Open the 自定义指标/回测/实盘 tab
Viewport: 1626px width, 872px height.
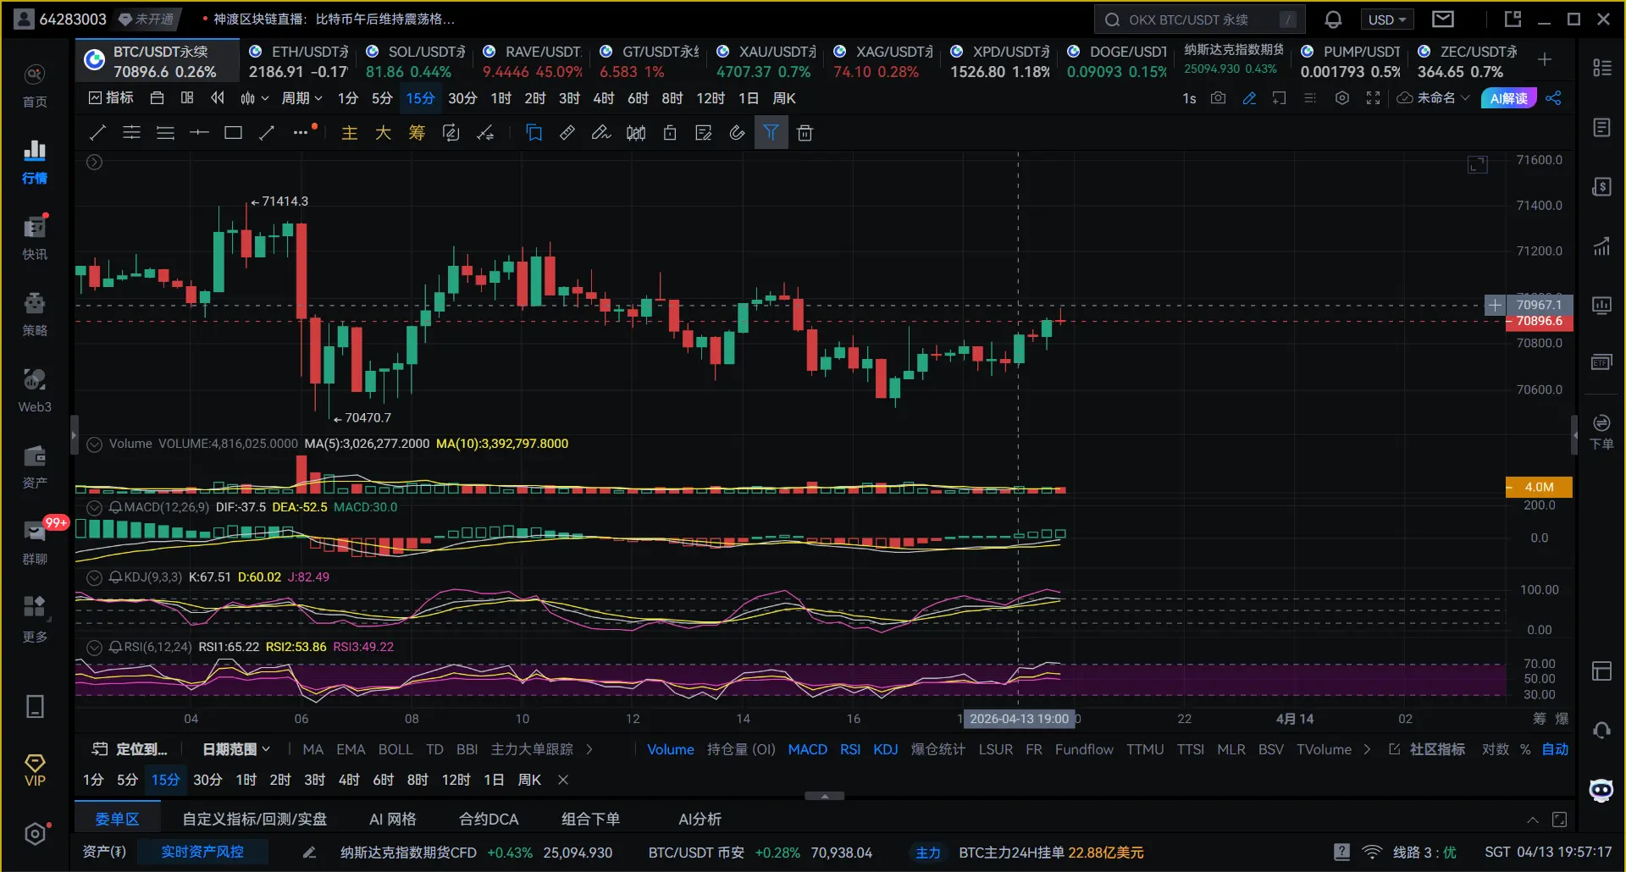point(255,820)
